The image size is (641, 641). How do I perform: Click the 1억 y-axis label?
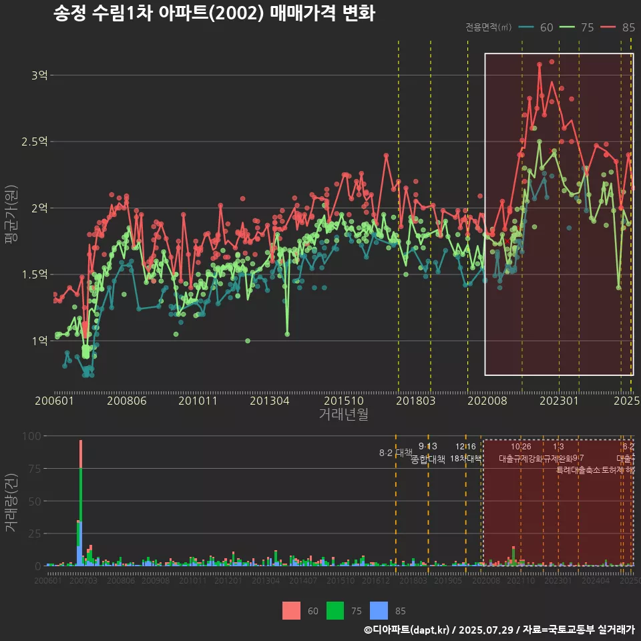pyautogui.click(x=39, y=341)
